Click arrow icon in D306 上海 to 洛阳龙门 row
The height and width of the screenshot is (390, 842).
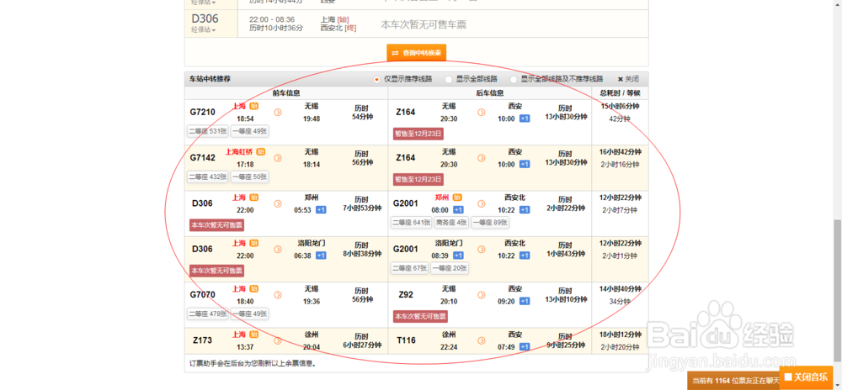pos(278,249)
